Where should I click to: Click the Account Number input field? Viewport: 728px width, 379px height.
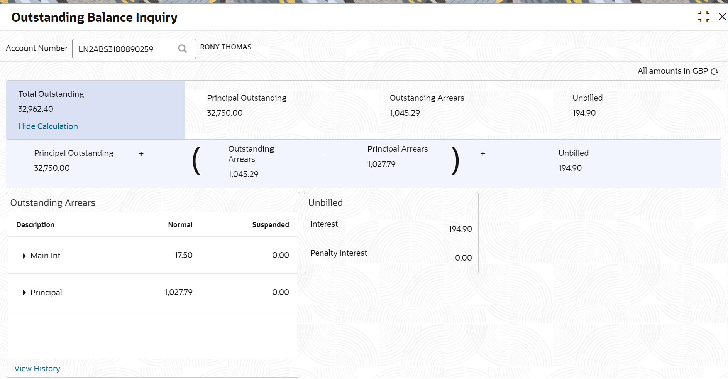124,49
